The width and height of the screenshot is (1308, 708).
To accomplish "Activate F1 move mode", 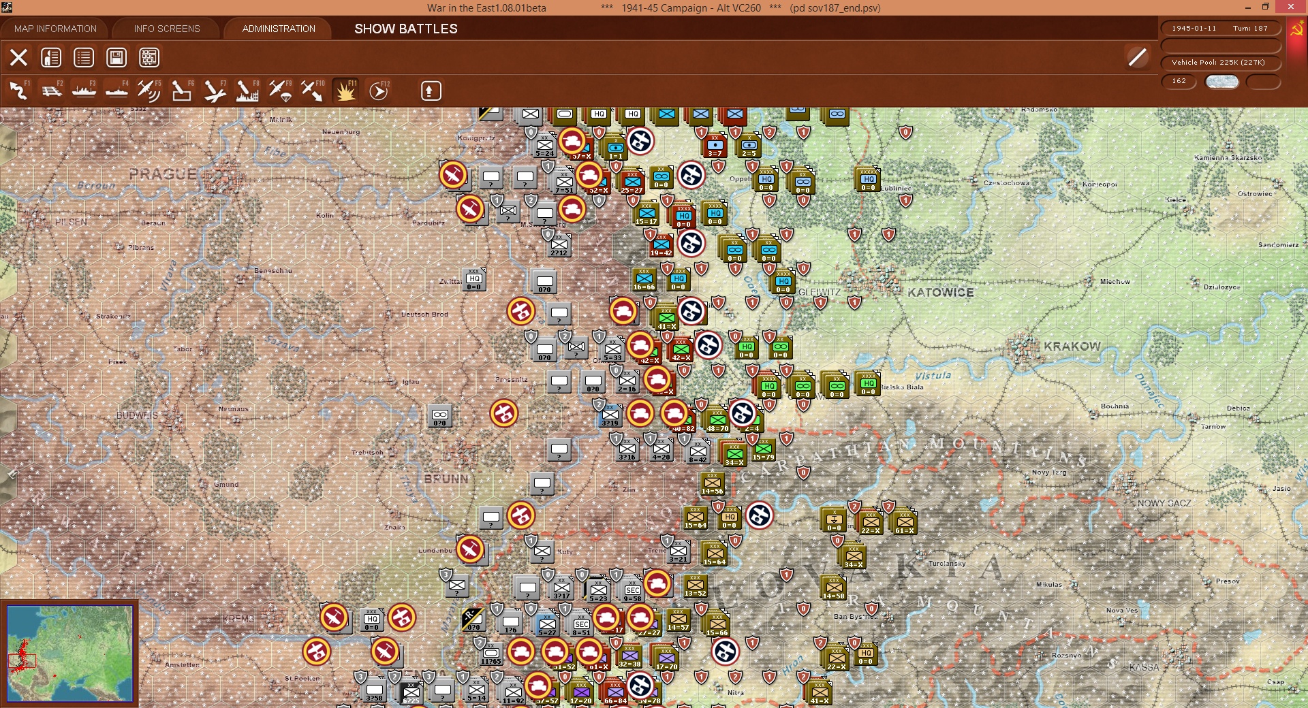I will [x=18, y=91].
